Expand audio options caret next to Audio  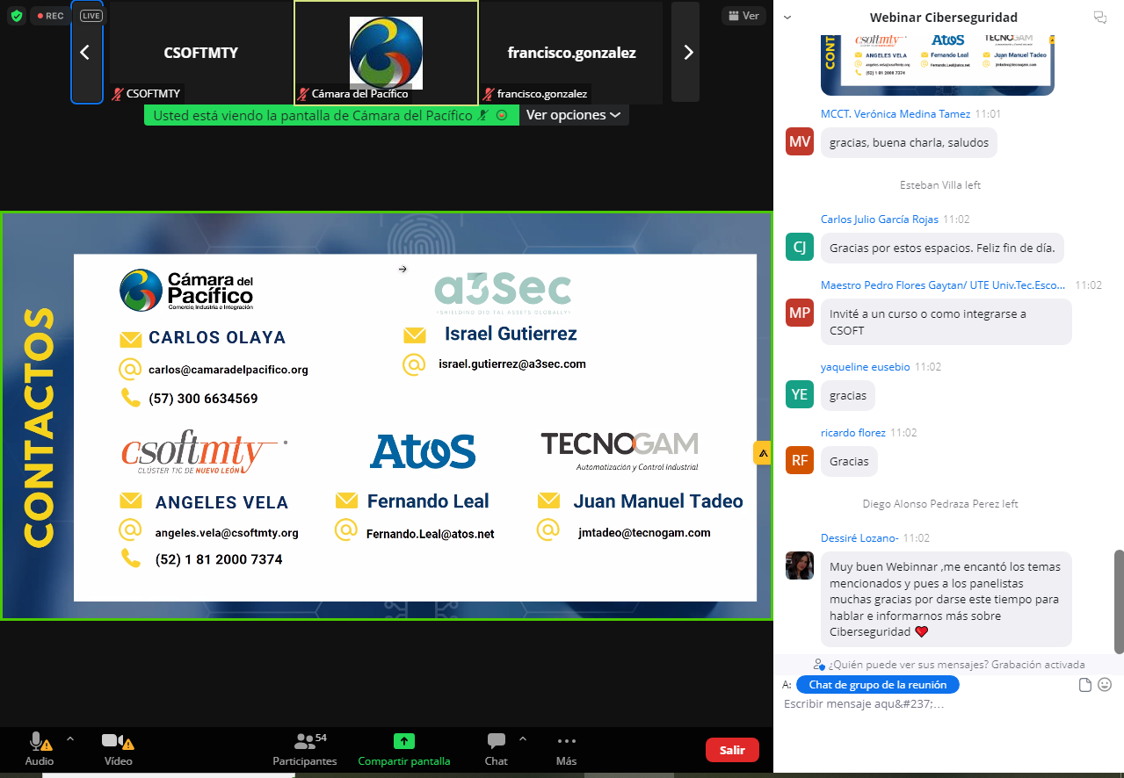70,738
